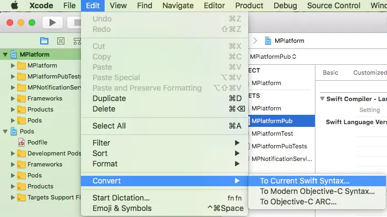Open the Product menu in menu bar
The height and width of the screenshot is (217, 387).
249,5
